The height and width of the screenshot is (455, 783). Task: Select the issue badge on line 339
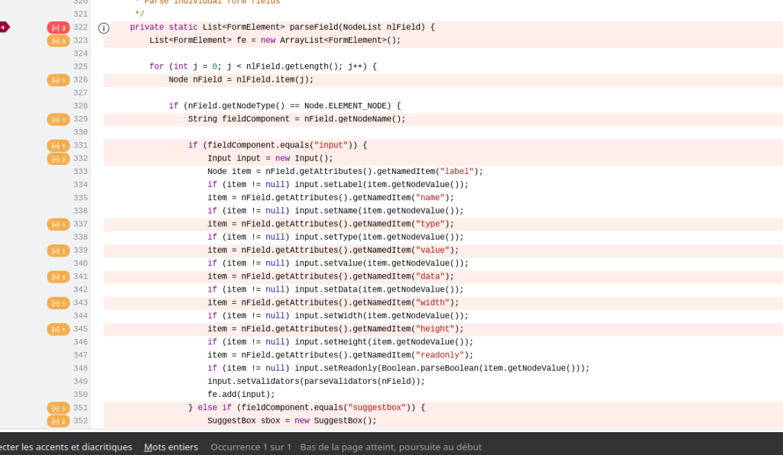pyautogui.click(x=57, y=250)
